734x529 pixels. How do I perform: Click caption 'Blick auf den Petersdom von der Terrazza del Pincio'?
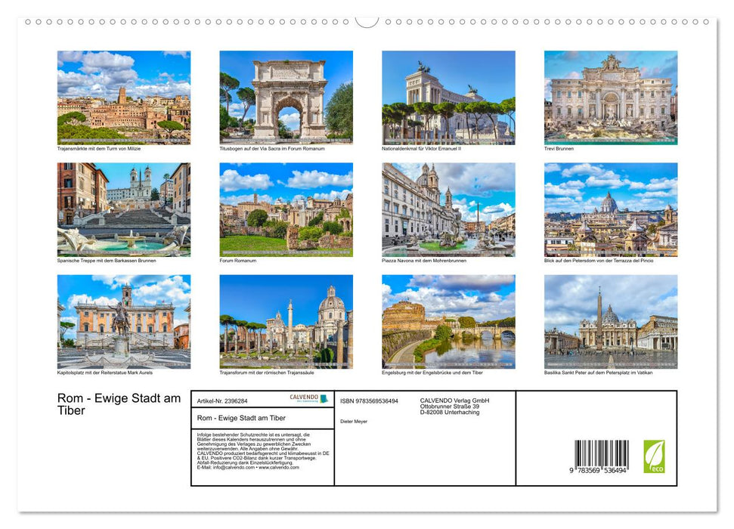[x=599, y=260]
